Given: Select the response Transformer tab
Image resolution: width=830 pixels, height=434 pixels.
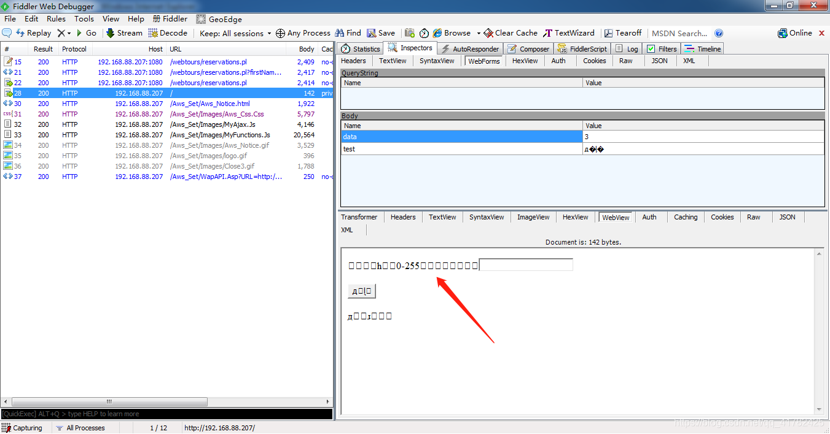Looking at the screenshot, I should (359, 217).
